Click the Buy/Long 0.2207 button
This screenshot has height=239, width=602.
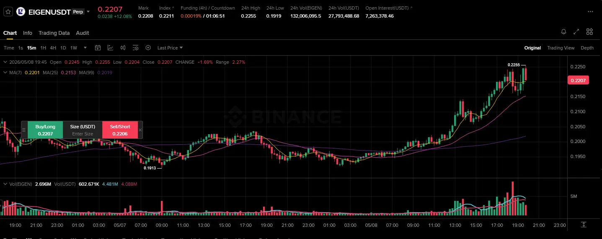point(45,130)
